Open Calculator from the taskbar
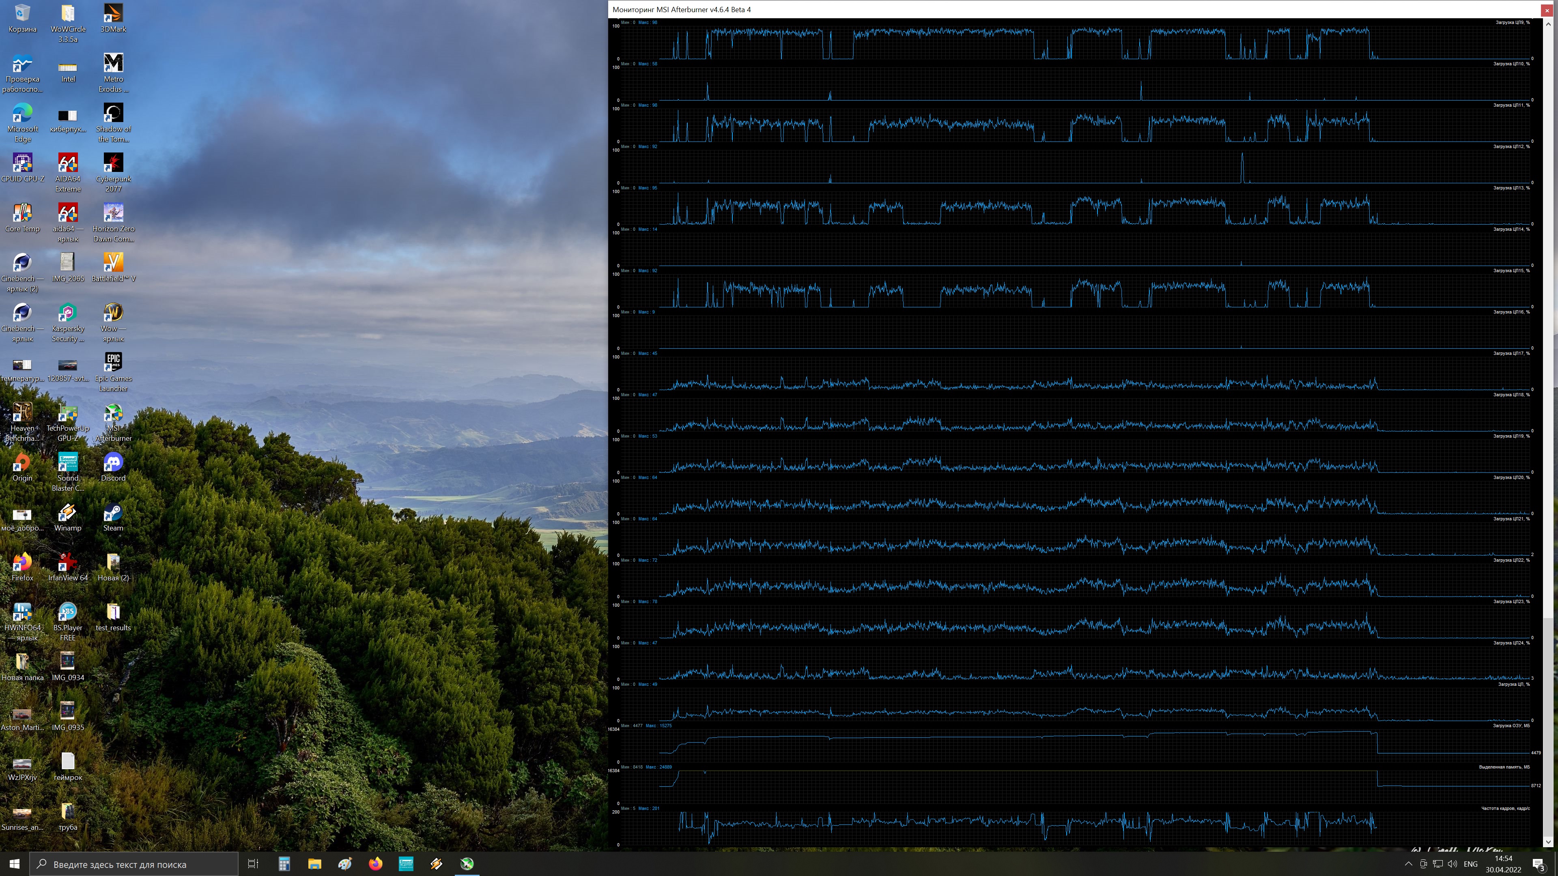Image resolution: width=1558 pixels, height=876 pixels. tap(284, 864)
